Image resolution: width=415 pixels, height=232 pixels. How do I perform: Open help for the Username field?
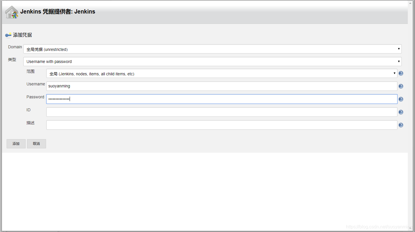point(401,86)
